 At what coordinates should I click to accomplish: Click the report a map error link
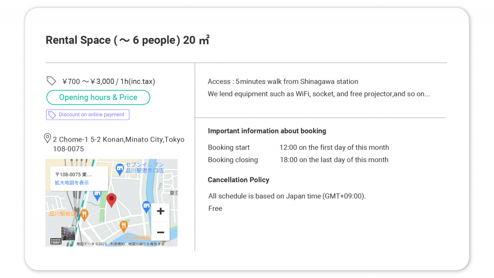(146, 244)
